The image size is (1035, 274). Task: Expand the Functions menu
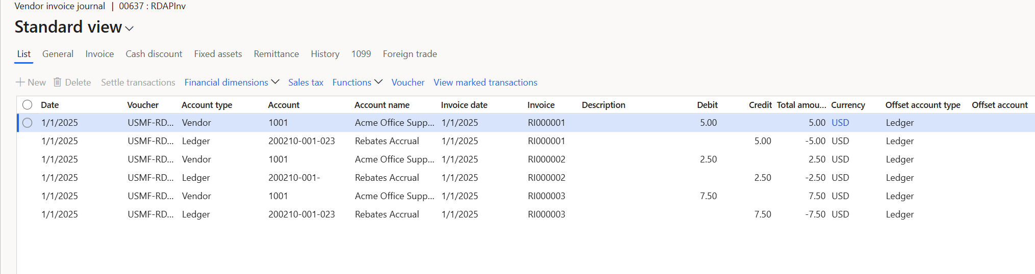(357, 83)
